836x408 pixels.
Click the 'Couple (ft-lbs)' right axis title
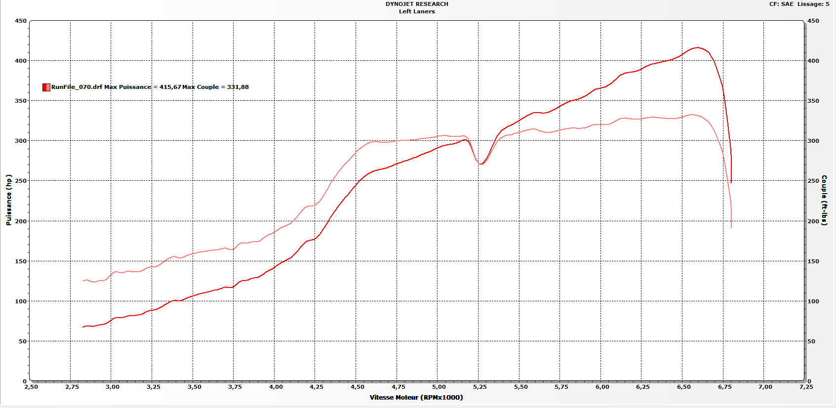824,200
